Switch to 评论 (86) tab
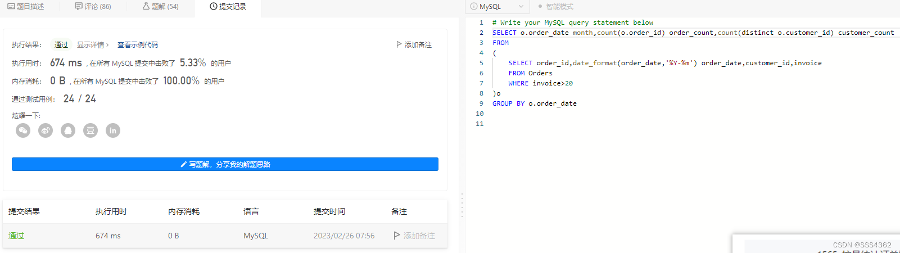Screen dimensions: 900x253 pyautogui.click(x=93, y=7)
